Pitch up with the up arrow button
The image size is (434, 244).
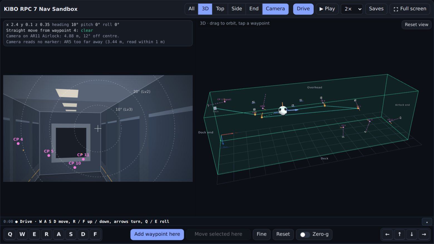click(x=400, y=234)
